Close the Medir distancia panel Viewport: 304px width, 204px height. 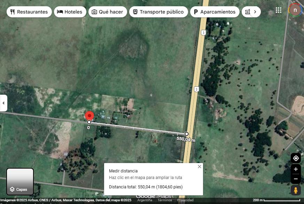200,167
